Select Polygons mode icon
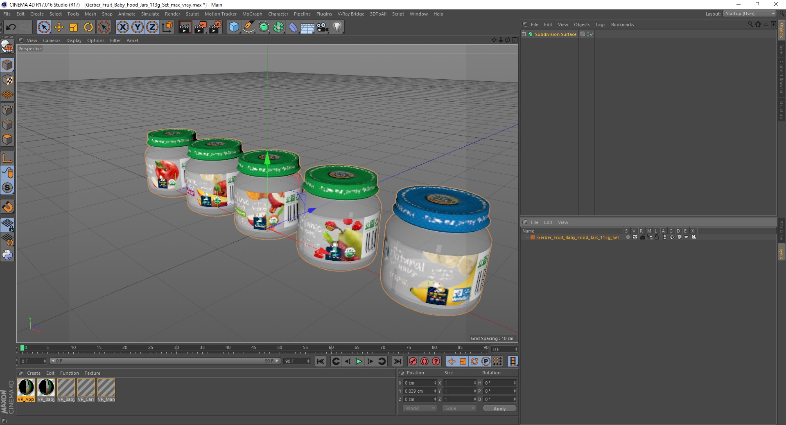This screenshot has height=425, width=786. coord(7,139)
